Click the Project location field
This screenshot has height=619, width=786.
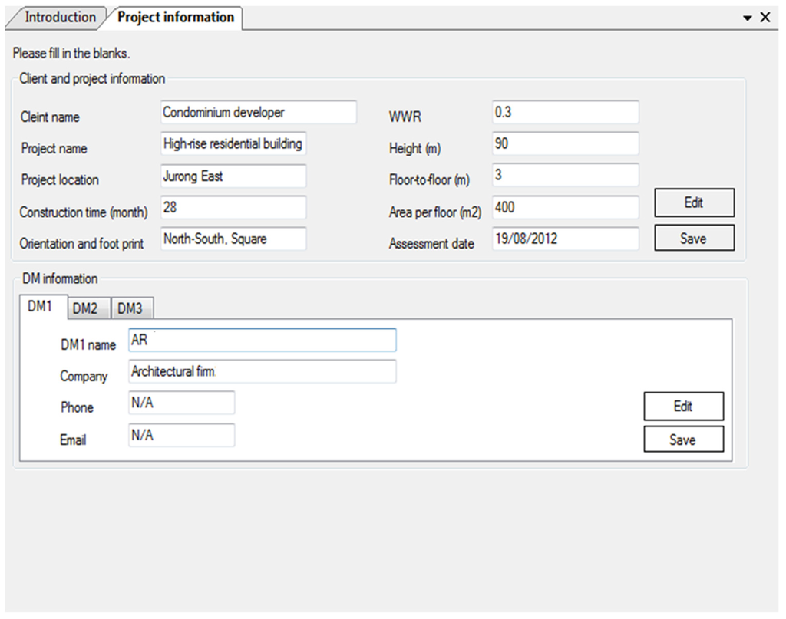click(233, 176)
